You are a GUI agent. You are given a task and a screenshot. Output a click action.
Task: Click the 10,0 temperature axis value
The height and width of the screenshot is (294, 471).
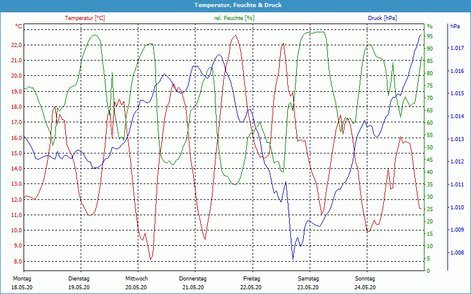16,230
